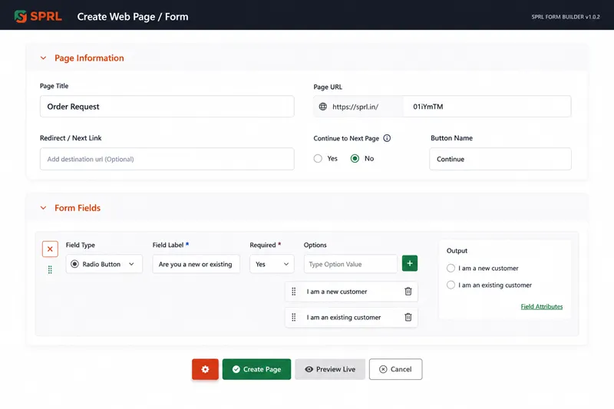Viewport: 614px width, 409px height.
Task: Click the 'Form Fields' section title
Action: tap(78, 208)
